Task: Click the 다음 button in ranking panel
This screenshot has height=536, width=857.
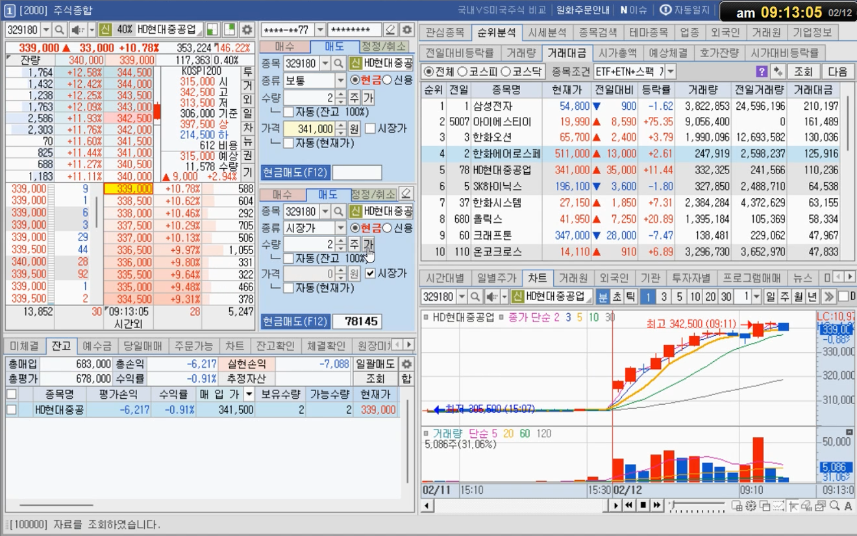Action: coord(838,71)
